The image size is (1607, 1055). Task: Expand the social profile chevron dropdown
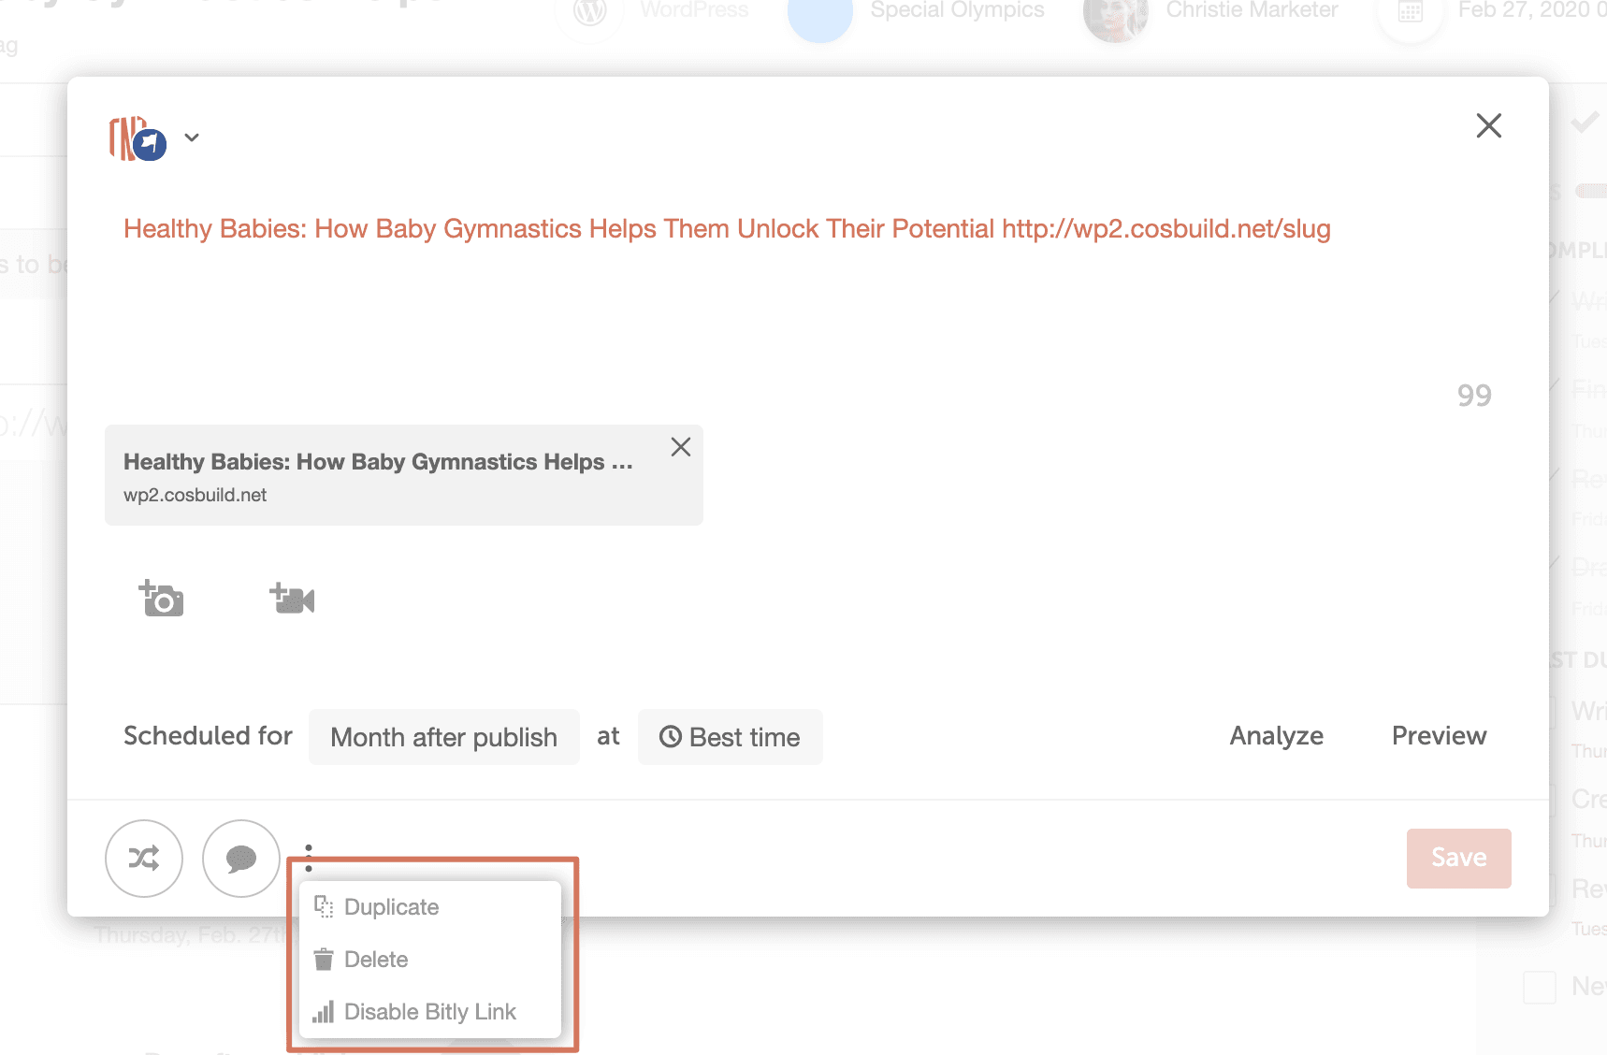point(192,137)
